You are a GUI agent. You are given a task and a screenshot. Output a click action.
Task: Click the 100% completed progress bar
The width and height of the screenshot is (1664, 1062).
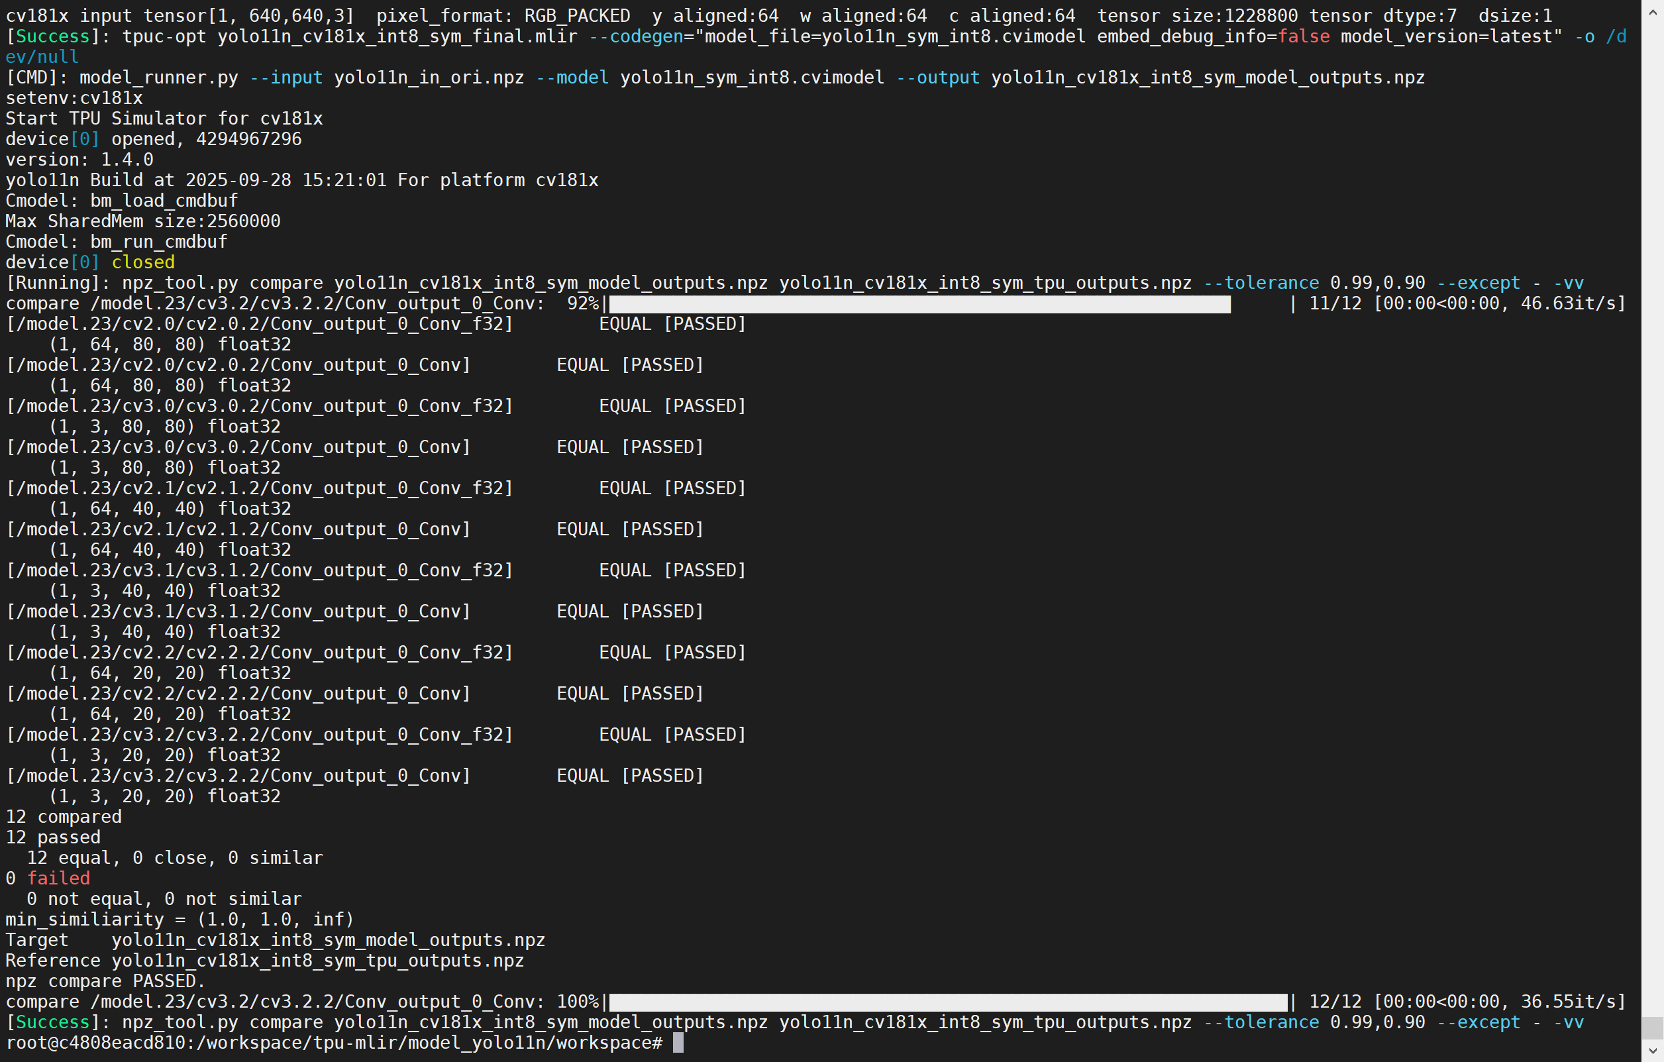click(x=948, y=1002)
